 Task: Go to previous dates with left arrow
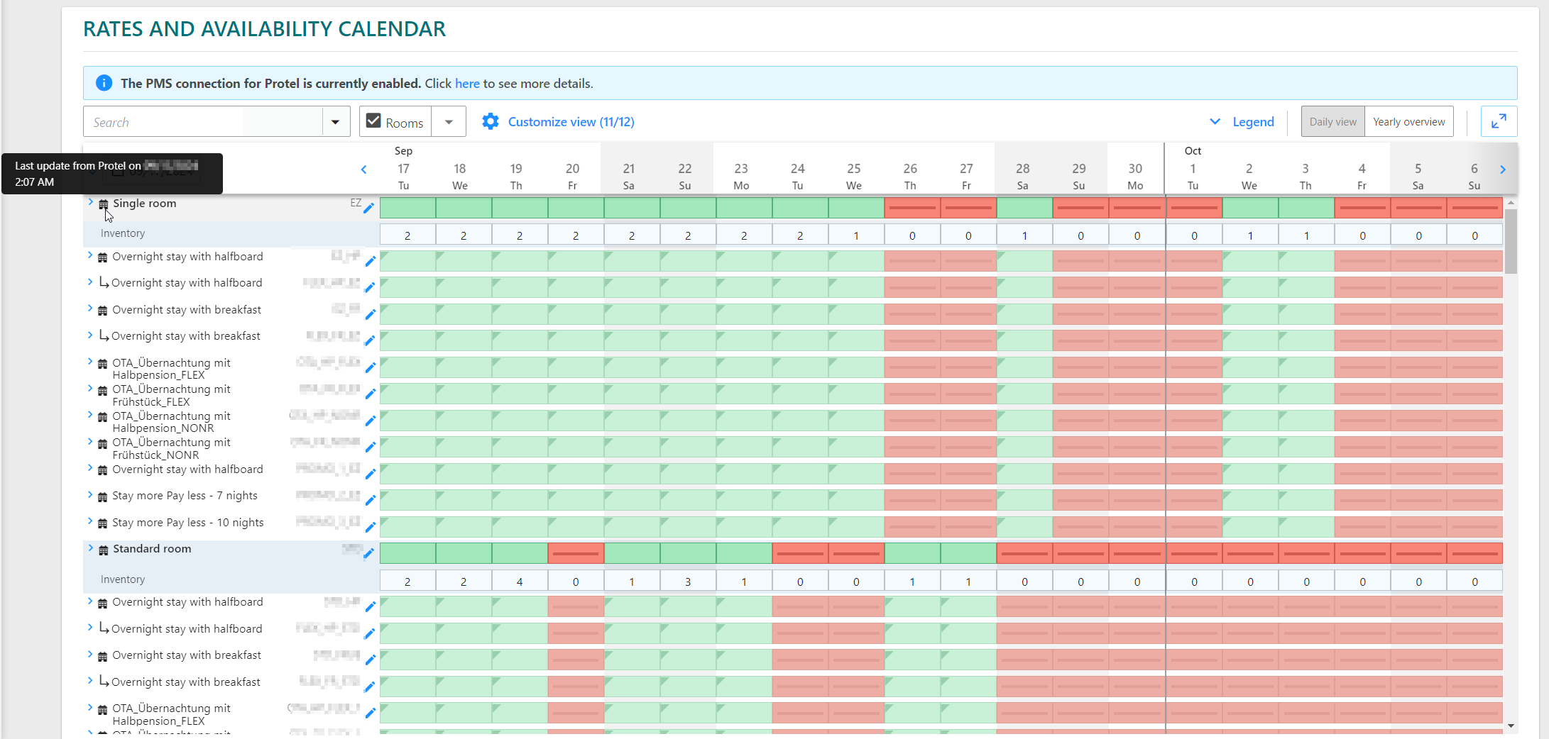point(364,170)
